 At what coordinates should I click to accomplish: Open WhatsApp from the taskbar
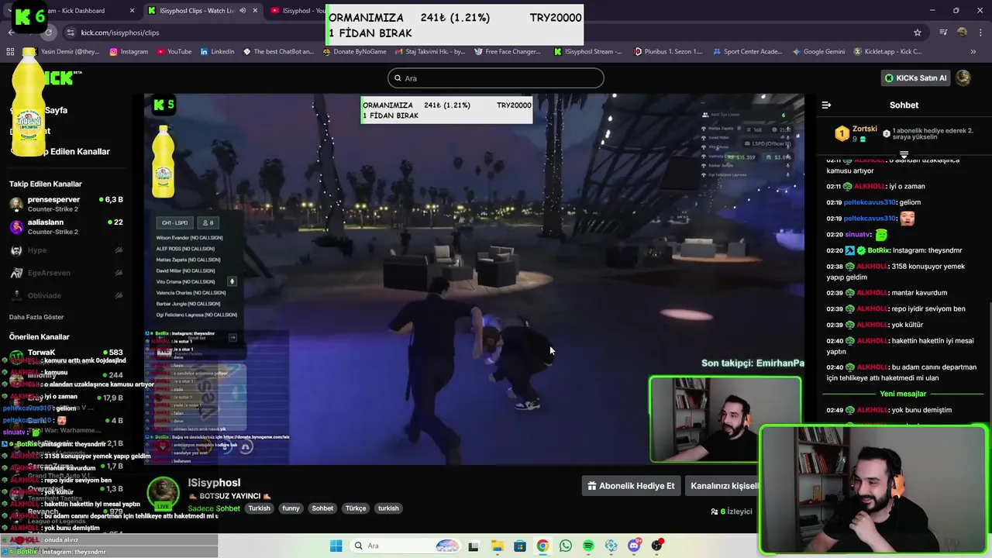point(565,546)
